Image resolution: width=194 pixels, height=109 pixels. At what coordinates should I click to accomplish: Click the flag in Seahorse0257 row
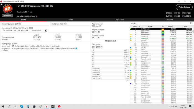tap(163, 55)
